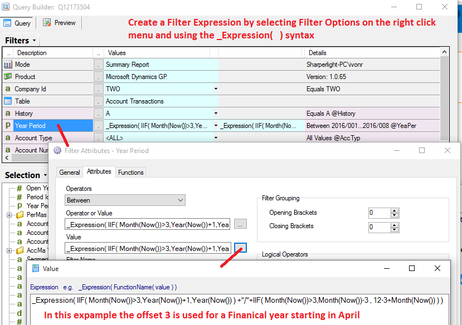Screen dimensions: 462x325
Task: Open the Company Id value dropdown
Action: [216, 89]
